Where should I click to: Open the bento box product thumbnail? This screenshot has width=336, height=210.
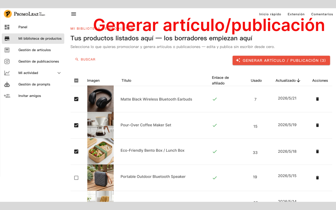(x=101, y=151)
